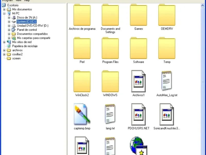
Task: Select the Archivos1 file icon
Action: (139, 81)
